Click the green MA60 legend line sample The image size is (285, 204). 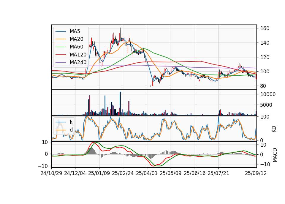click(61, 47)
